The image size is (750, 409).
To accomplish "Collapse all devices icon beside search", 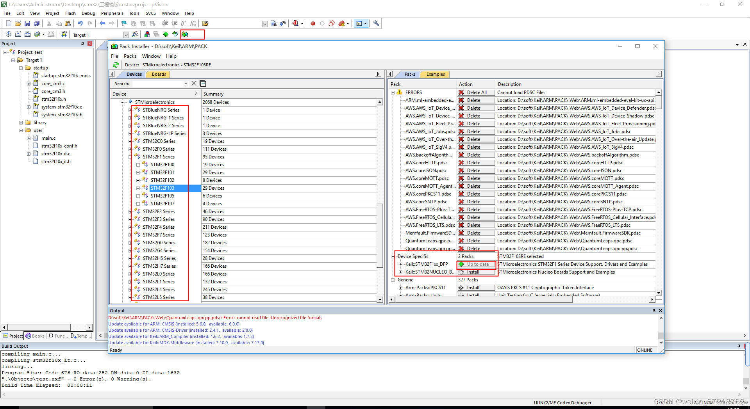I will coord(203,84).
